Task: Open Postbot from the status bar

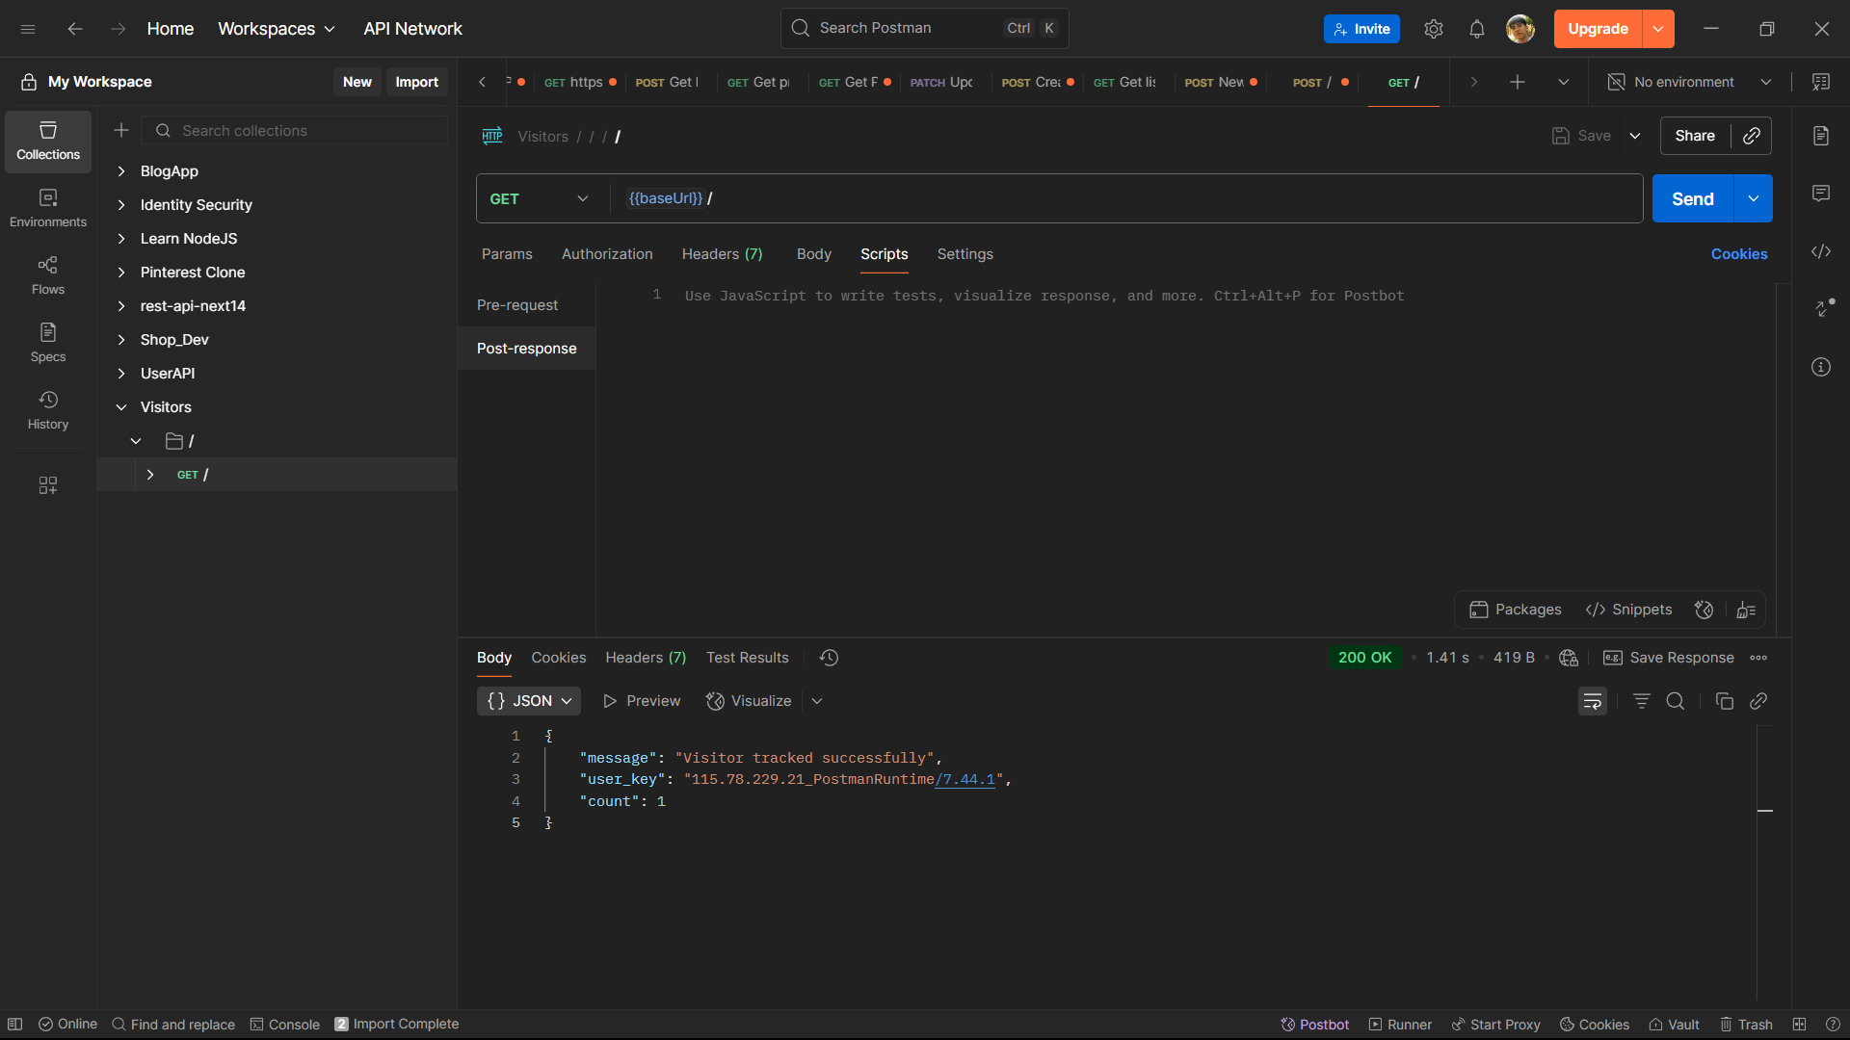Action: [1314, 1025]
